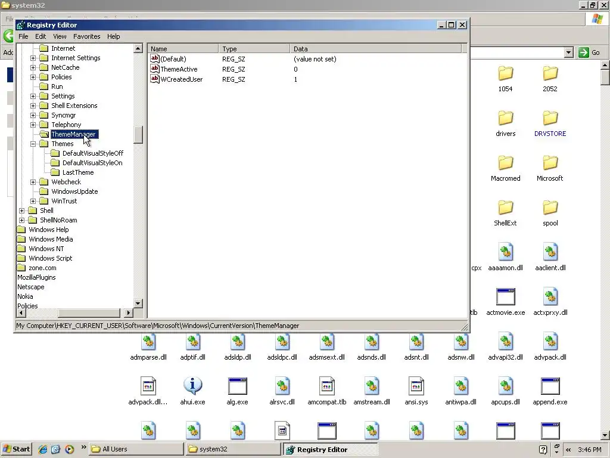Viewport: 610px width, 458px height.
Task: Expand the Shell Extensions key
Action: 33,106
